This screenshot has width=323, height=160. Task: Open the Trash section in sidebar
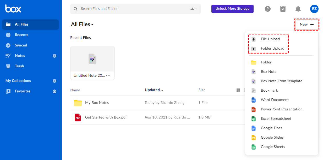coord(19,66)
